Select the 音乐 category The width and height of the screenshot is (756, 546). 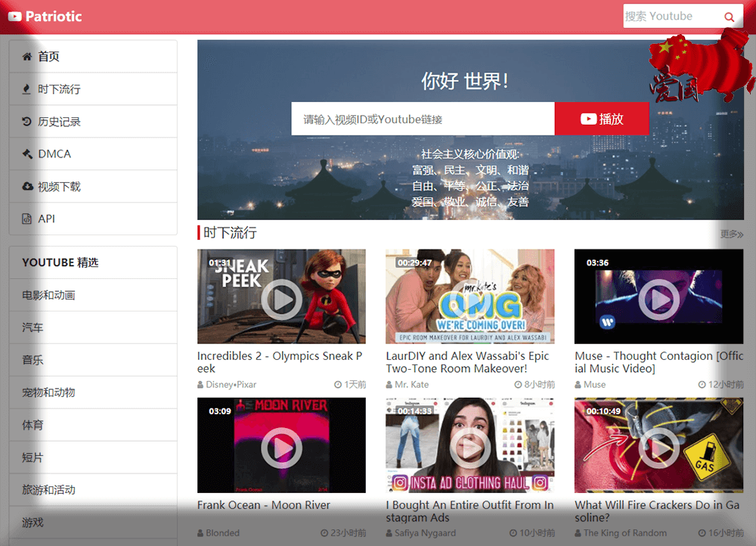coord(33,360)
